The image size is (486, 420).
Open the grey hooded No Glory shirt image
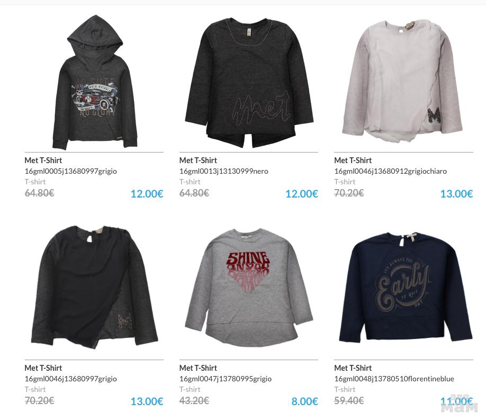point(95,82)
